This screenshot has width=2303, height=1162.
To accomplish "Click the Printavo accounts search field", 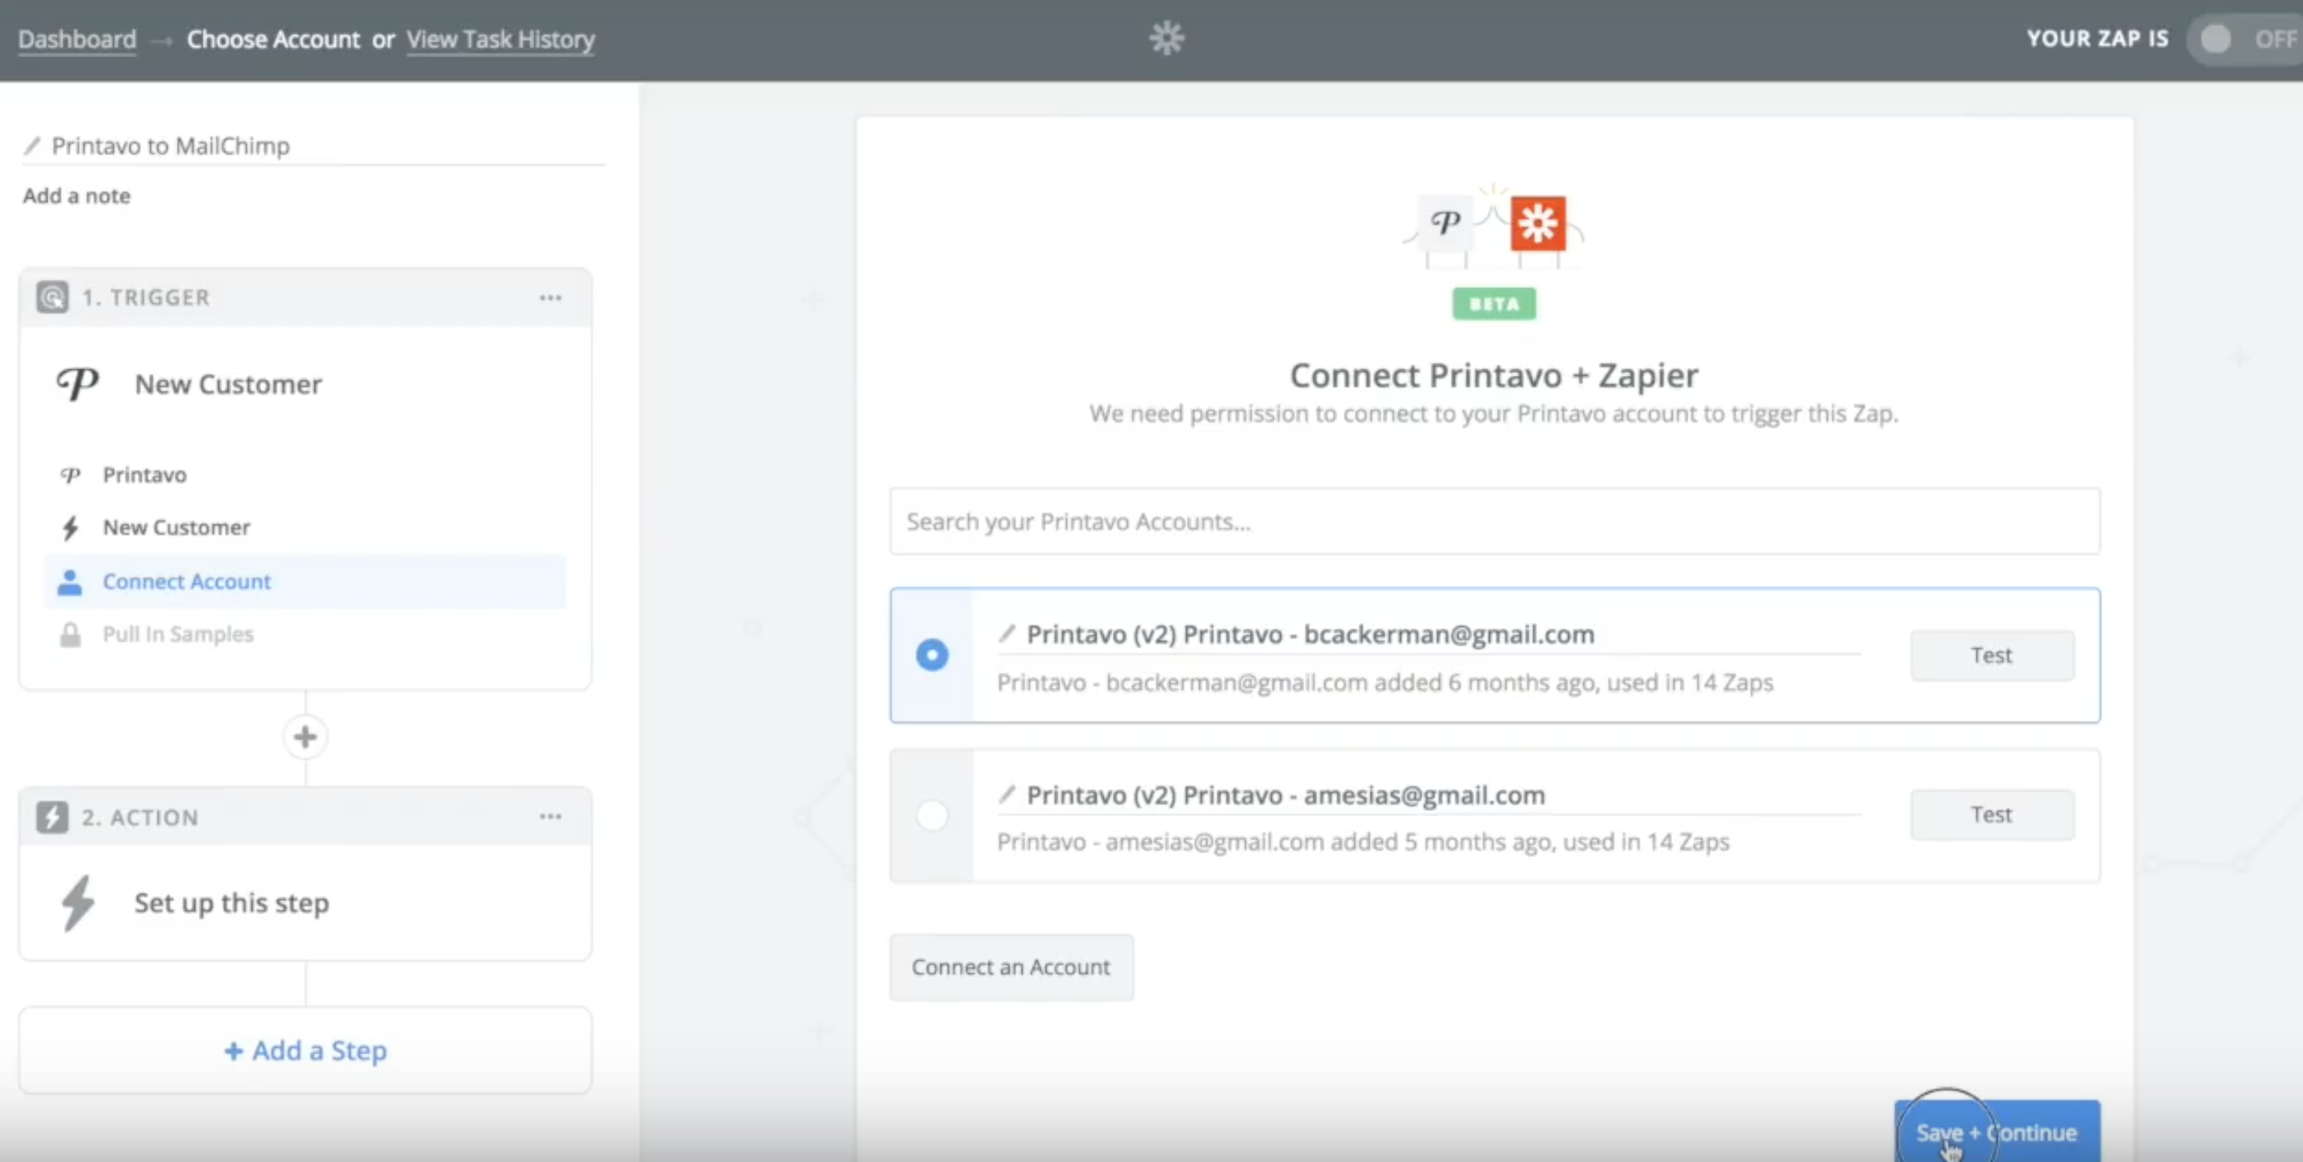I will (1493, 521).
